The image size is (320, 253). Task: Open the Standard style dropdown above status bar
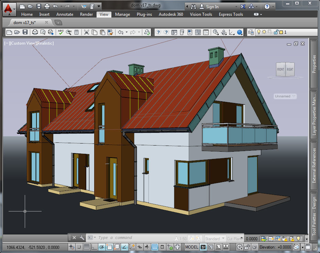(x=215, y=238)
